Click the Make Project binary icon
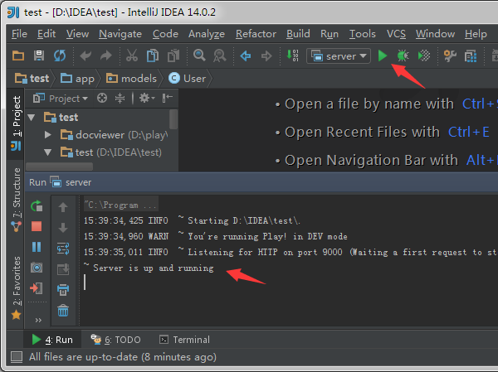 point(292,56)
